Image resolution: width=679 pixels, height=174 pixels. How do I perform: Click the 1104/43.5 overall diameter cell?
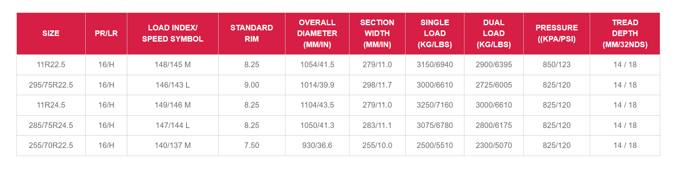coord(317,105)
